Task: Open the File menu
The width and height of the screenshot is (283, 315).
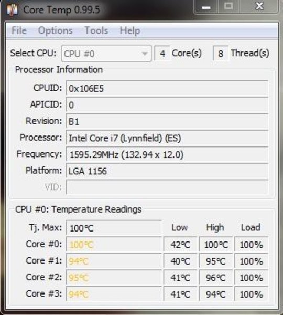Action: click(19, 31)
